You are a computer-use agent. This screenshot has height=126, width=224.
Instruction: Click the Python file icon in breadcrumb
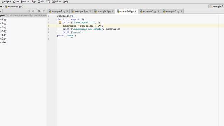click(x=6, y=6)
